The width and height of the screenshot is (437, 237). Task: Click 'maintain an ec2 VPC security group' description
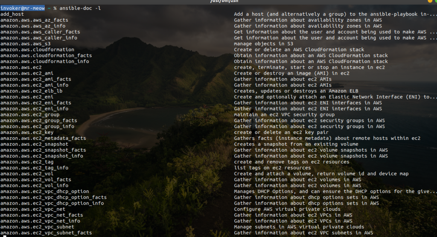284,115
